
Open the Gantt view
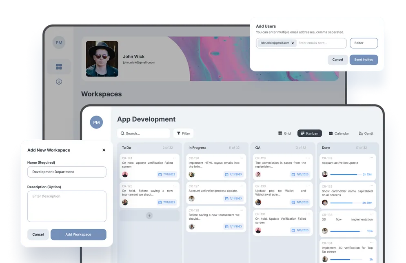366,133
